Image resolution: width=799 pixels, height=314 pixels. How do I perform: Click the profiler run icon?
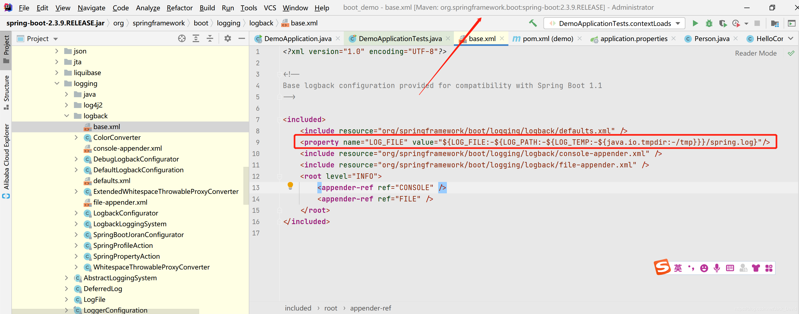click(x=736, y=23)
